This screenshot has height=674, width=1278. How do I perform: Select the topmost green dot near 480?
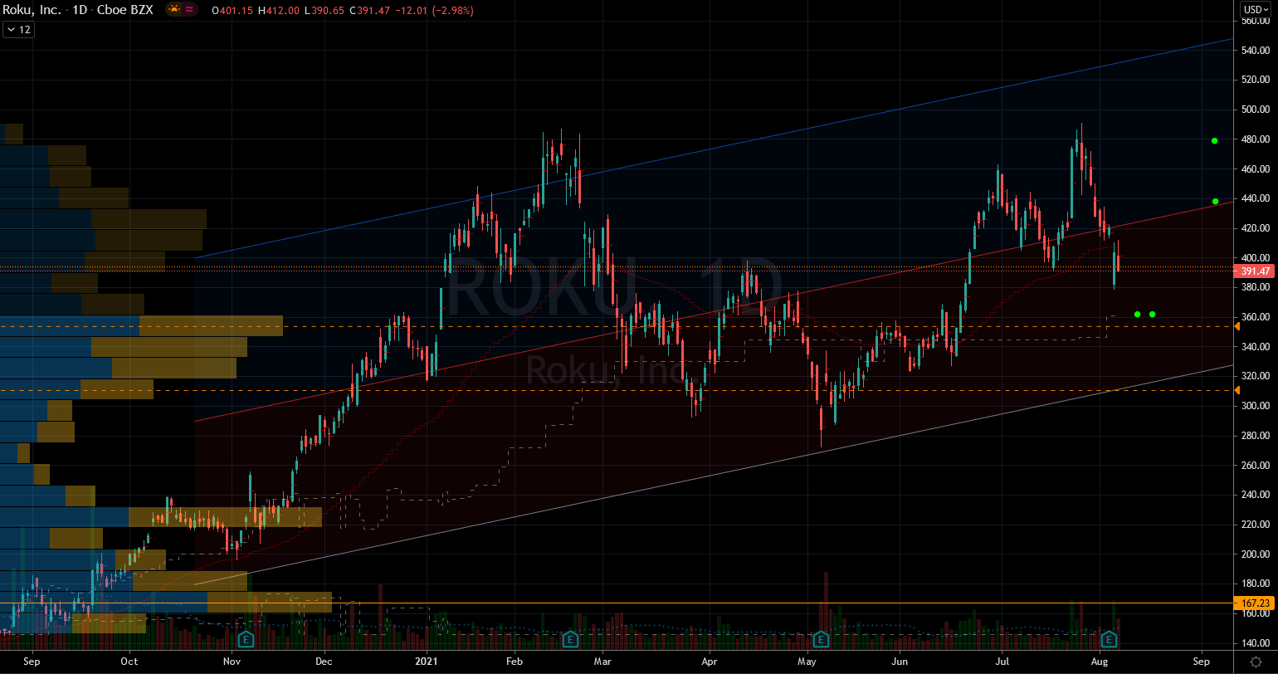click(x=1214, y=141)
